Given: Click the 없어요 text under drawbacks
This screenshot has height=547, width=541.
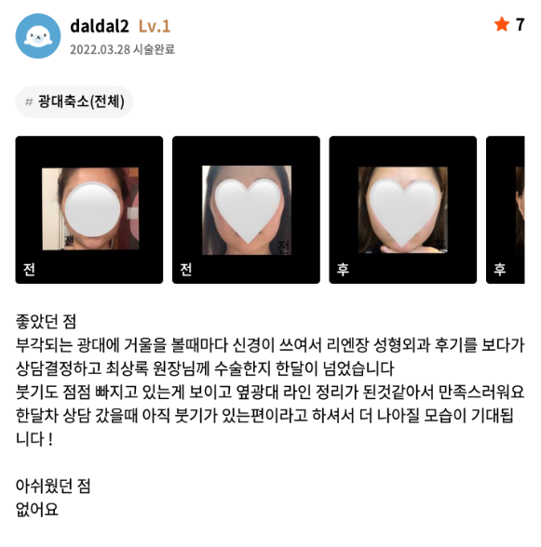Looking at the screenshot, I should coord(36,510).
